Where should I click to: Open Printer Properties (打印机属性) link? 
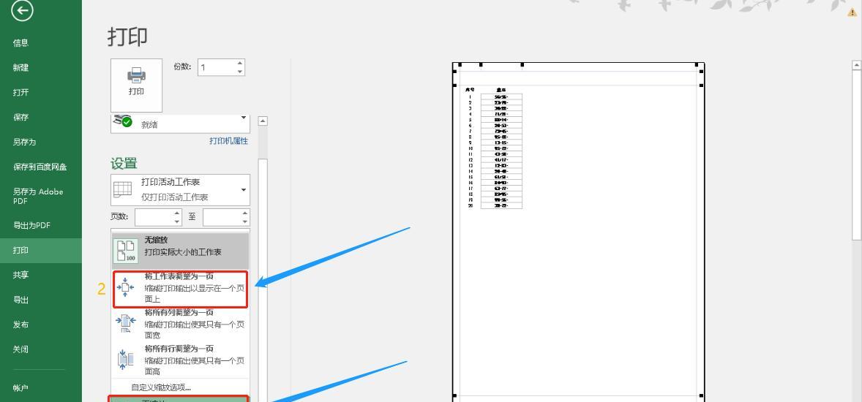pos(229,141)
